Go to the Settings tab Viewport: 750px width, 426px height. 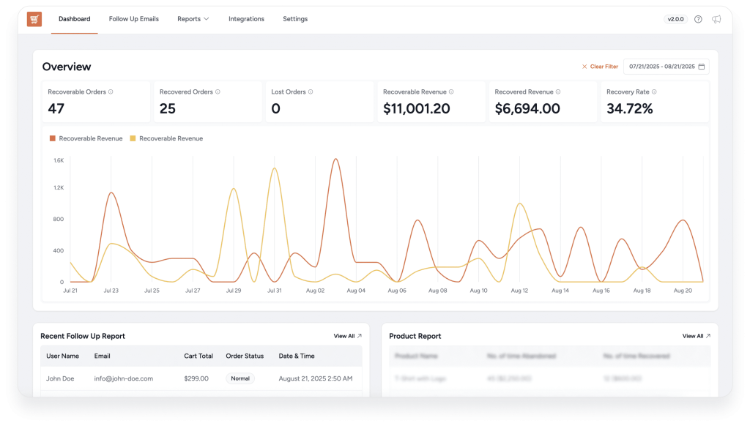[x=295, y=19]
